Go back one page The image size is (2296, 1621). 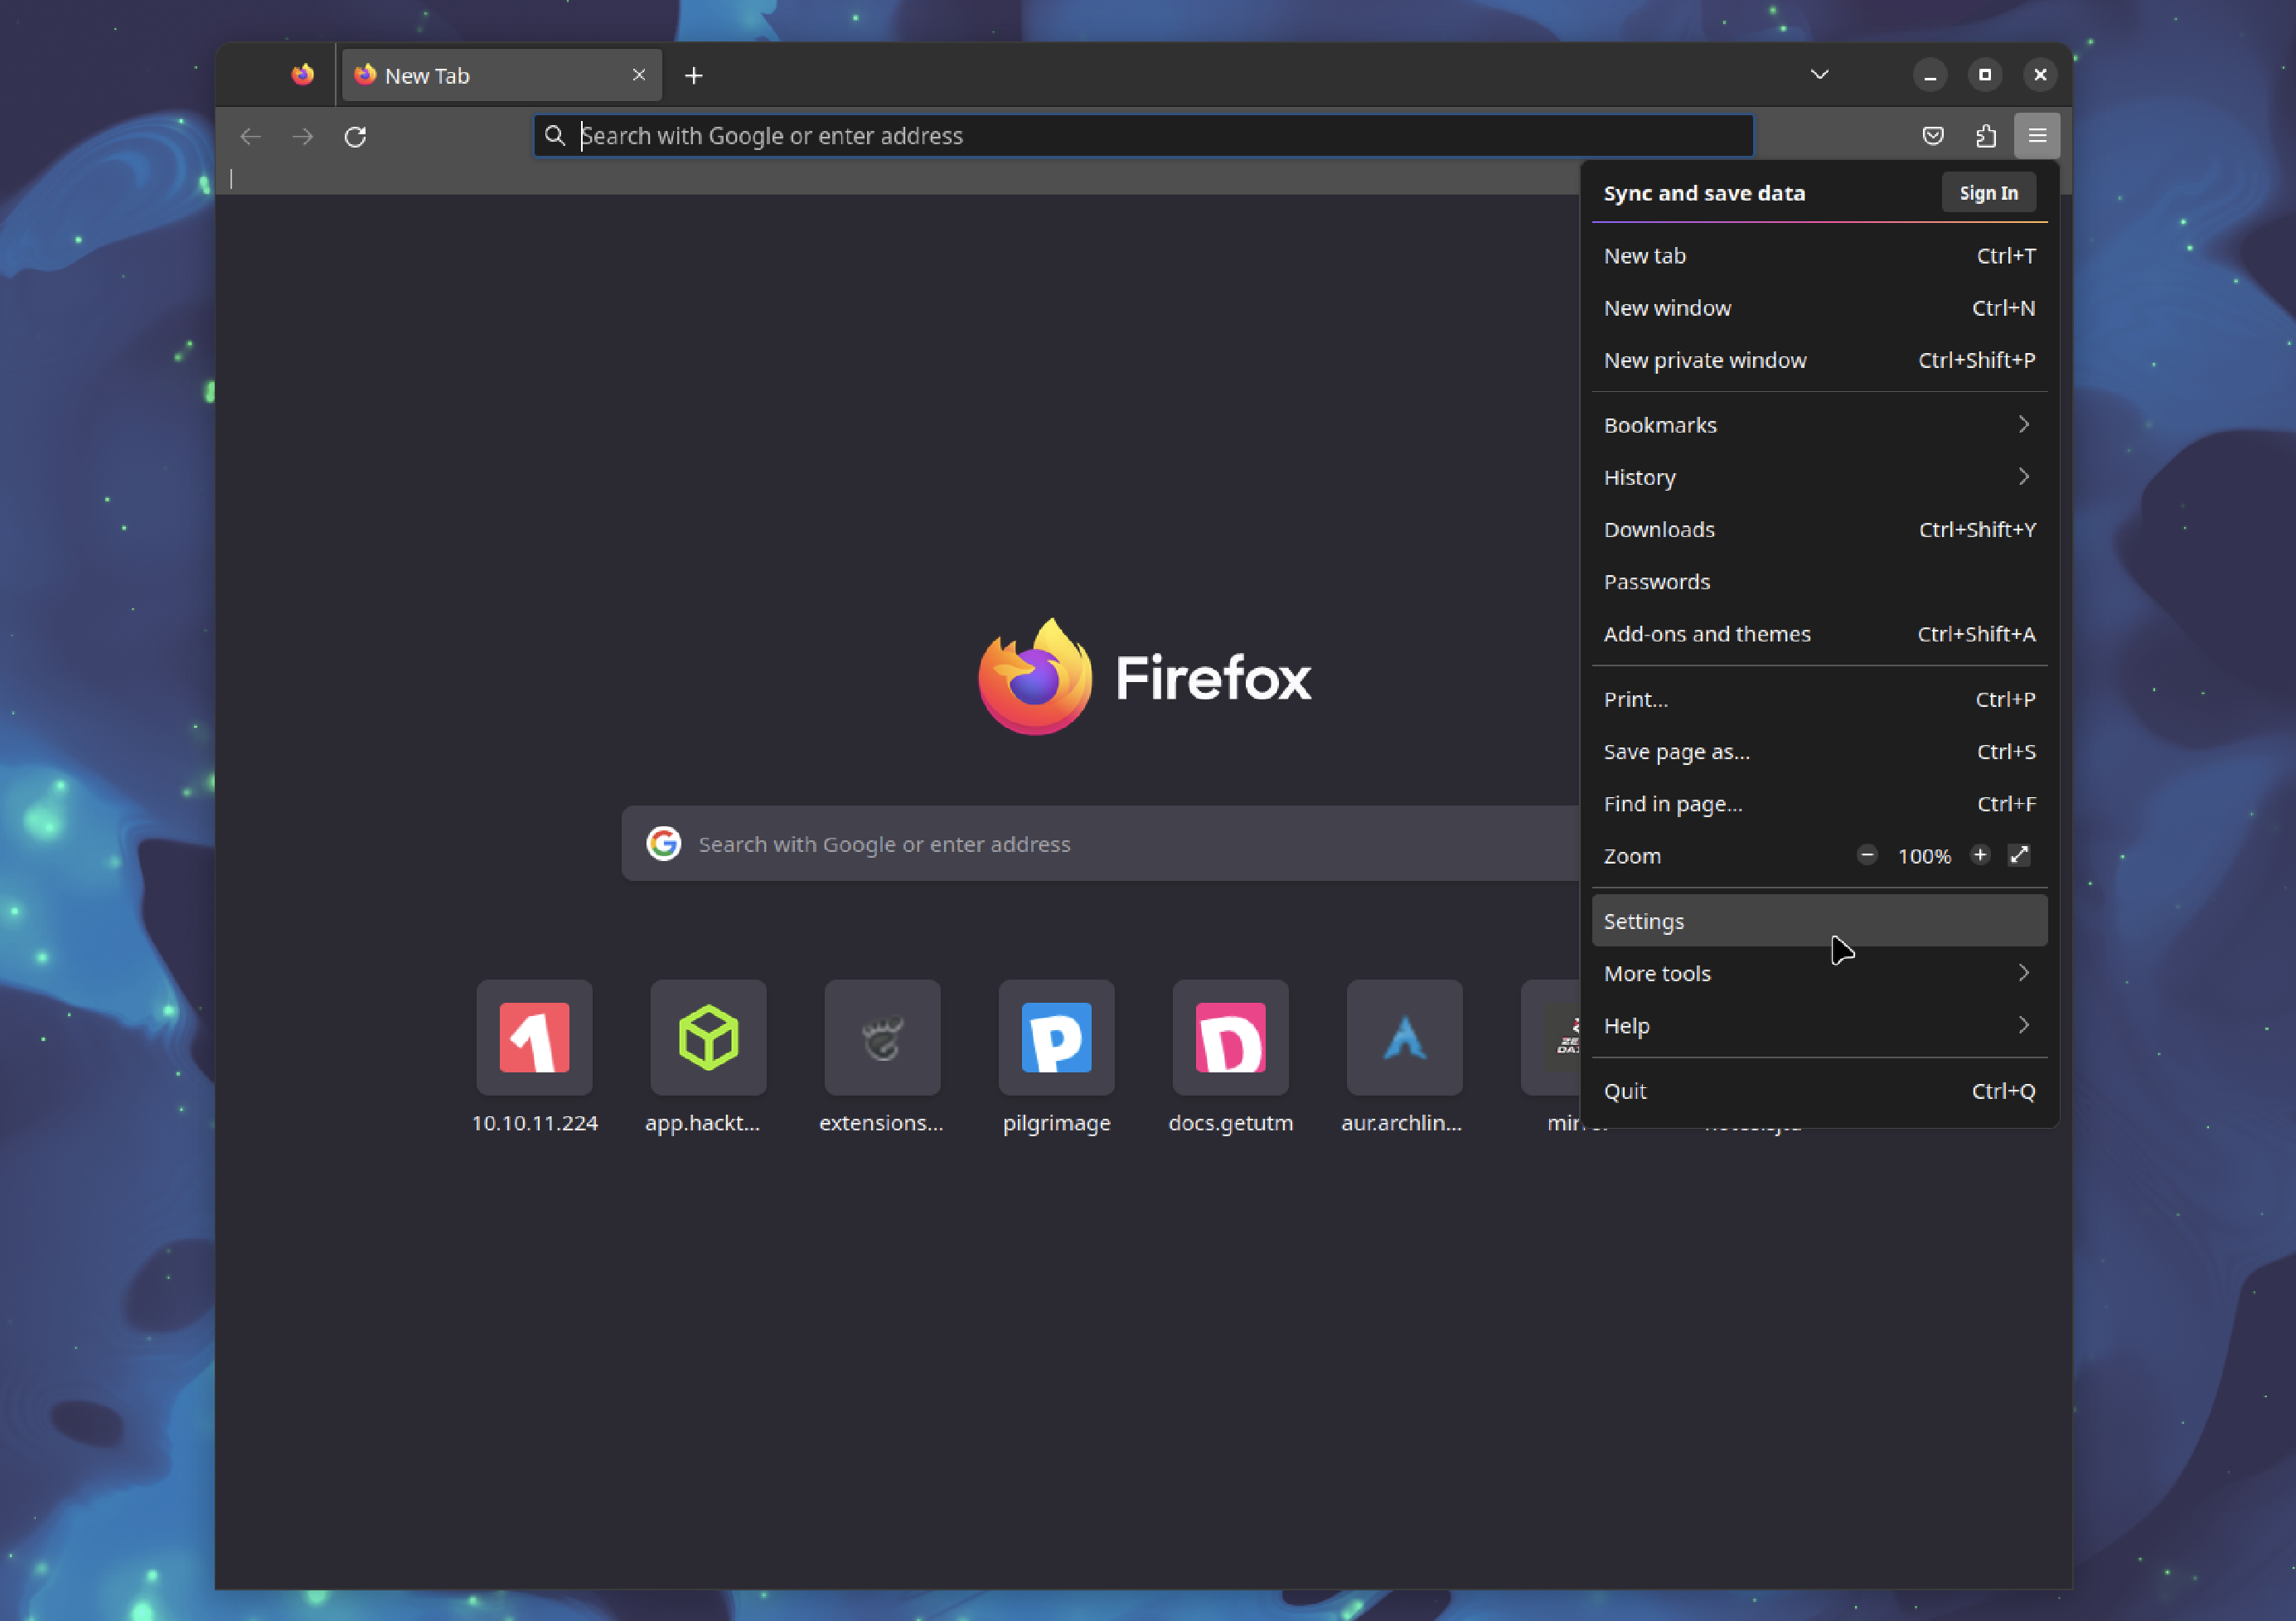(250, 136)
